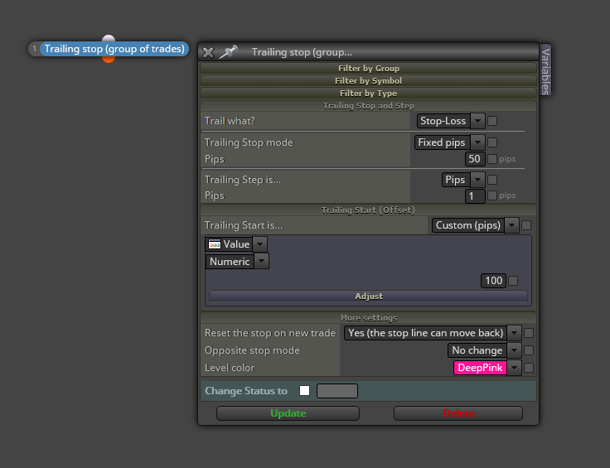
Task: Tick the checkbox next to Fixed pips dropdown
Action: (492, 142)
